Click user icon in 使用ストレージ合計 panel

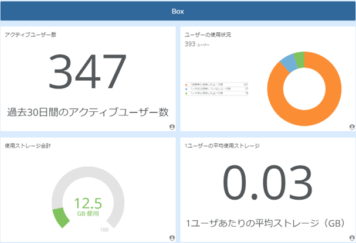pyautogui.click(x=171, y=238)
